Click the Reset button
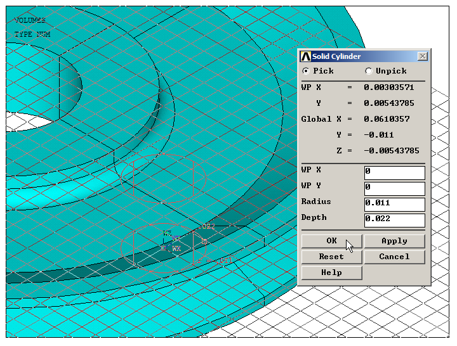The image size is (457, 346). (x=332, y=257)
